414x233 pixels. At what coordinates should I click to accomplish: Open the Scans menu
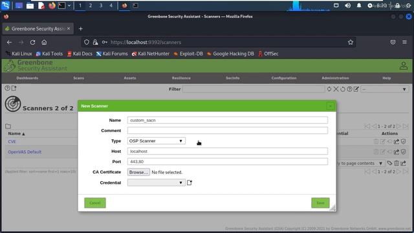[78, 78]
